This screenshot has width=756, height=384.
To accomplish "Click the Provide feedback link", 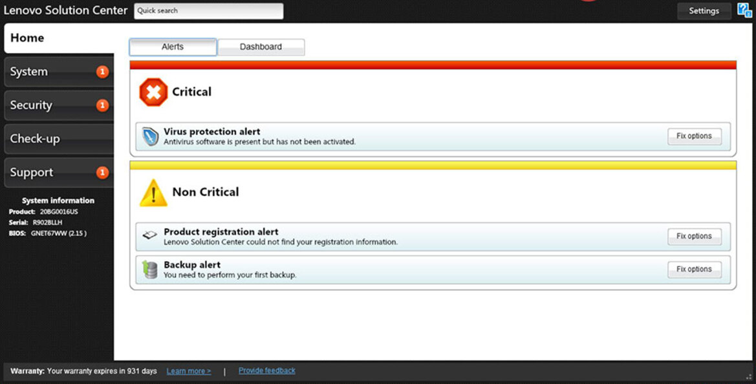I will pos(267,370).
